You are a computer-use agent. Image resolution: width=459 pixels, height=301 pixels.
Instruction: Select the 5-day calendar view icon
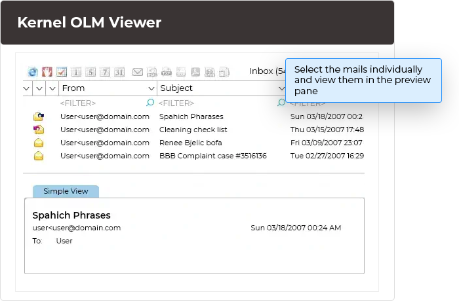90,71
